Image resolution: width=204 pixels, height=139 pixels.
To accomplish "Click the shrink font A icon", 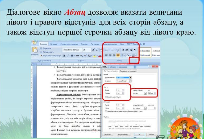I will pyautogui.click(x=97, y=50).
